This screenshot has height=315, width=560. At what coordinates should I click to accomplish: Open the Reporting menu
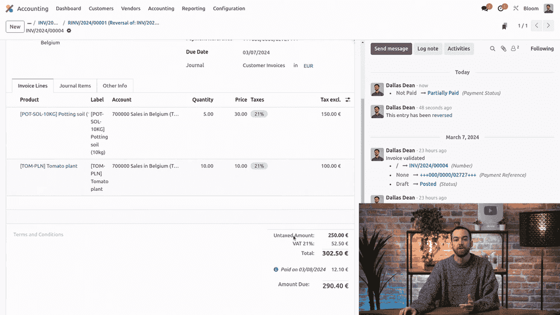click(193, 8)
